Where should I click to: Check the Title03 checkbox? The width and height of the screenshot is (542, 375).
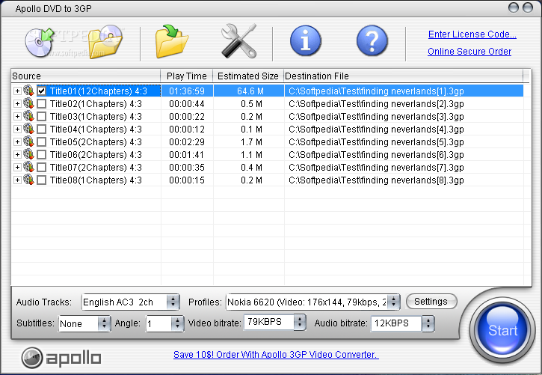click(x=41, y=117)
